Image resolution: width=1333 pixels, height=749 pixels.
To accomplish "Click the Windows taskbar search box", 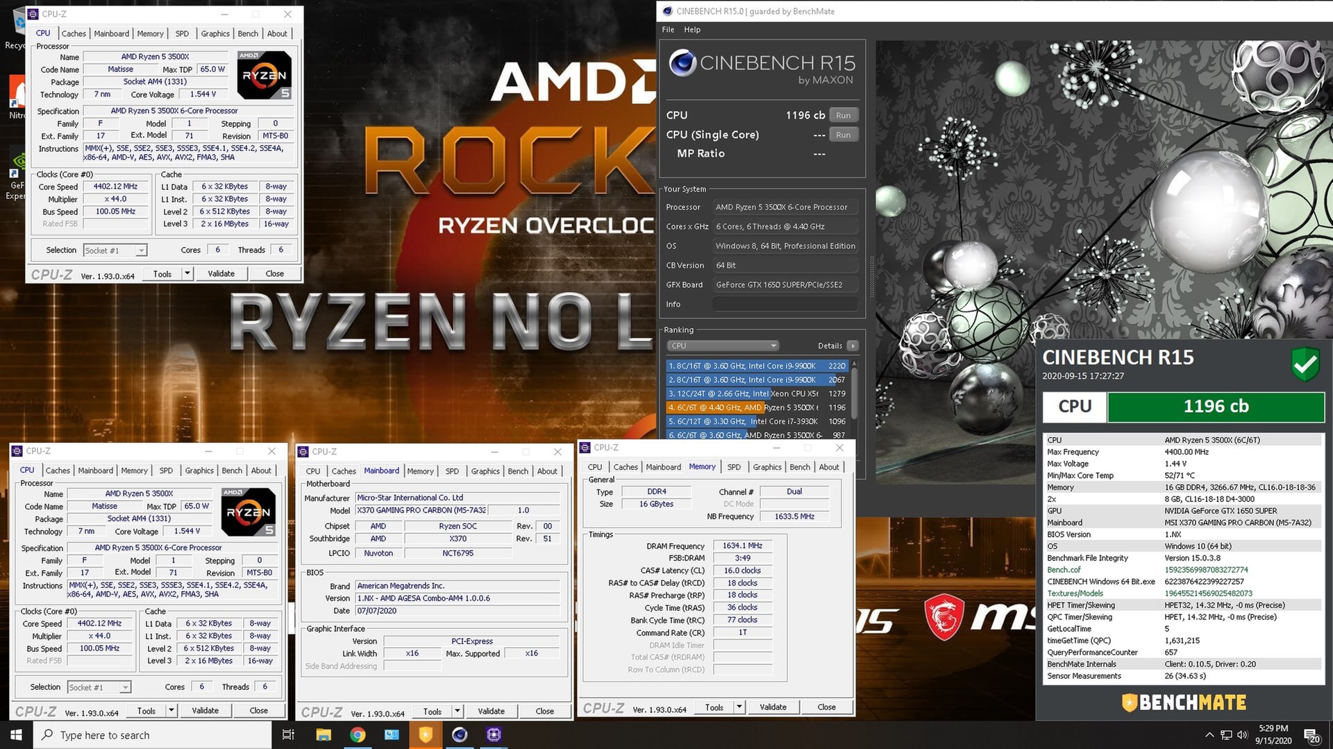I will pos(152,735).
